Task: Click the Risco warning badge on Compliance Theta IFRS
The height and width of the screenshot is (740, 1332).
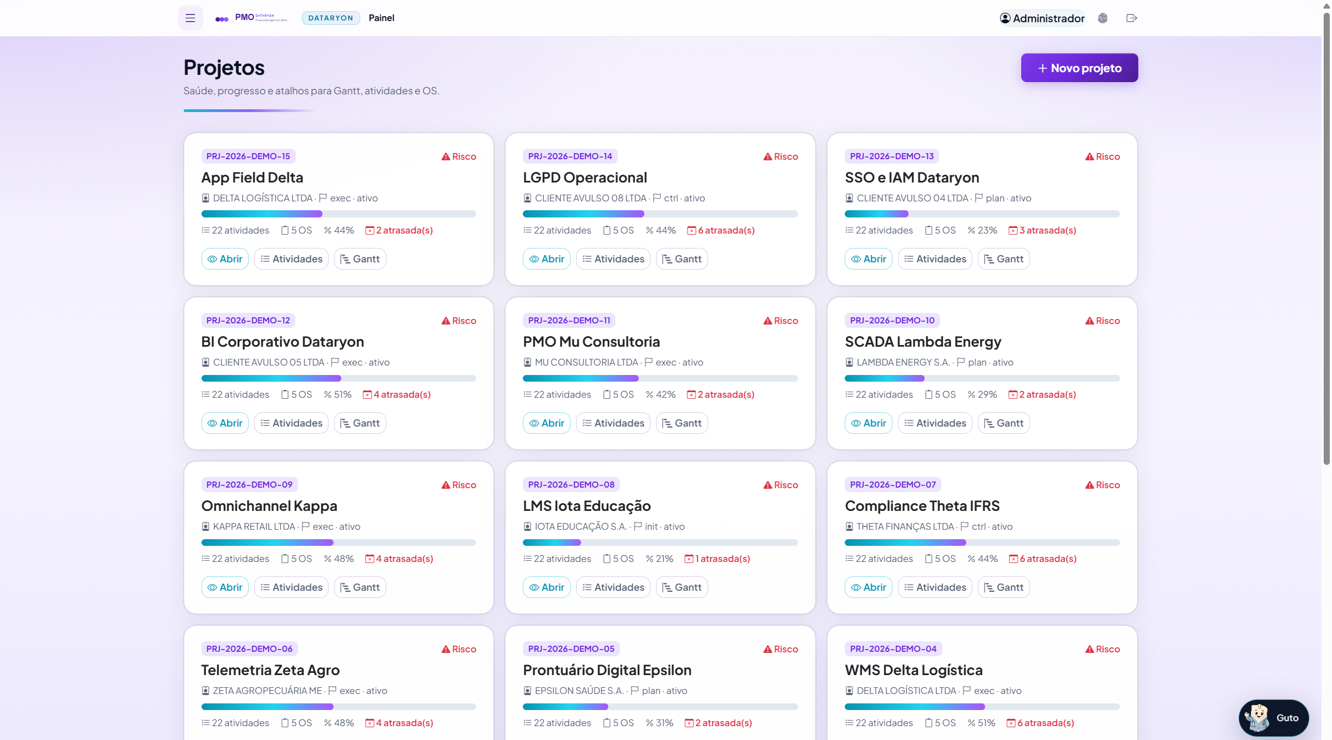Action: point(1103,485)
